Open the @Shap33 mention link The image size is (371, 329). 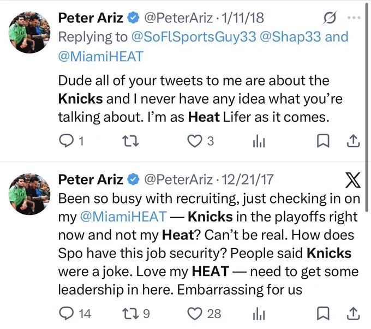point(291,37)
